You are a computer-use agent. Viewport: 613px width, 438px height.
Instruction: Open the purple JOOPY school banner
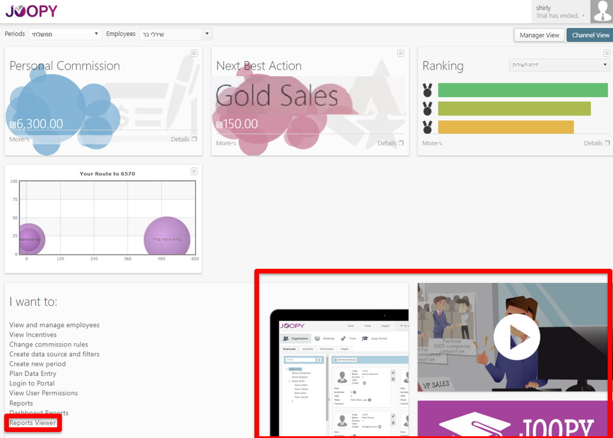pyautogui.click(x=514, y=418)
